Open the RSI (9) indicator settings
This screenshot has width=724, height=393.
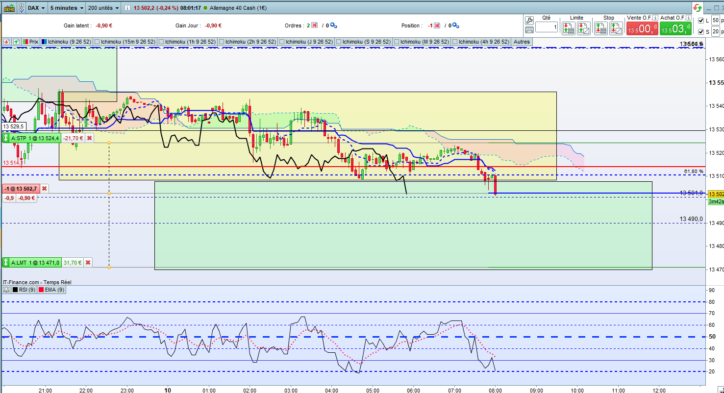coord(24,290)
